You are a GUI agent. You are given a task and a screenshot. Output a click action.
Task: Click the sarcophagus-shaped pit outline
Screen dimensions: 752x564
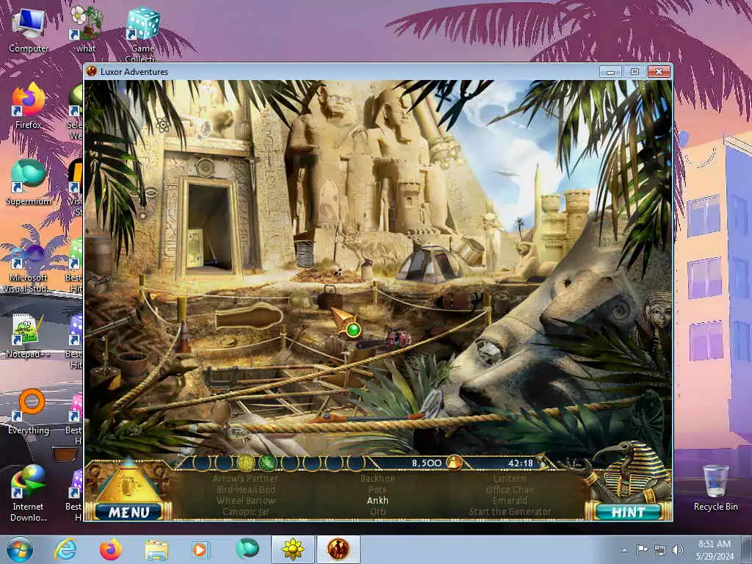click(250, 317)
